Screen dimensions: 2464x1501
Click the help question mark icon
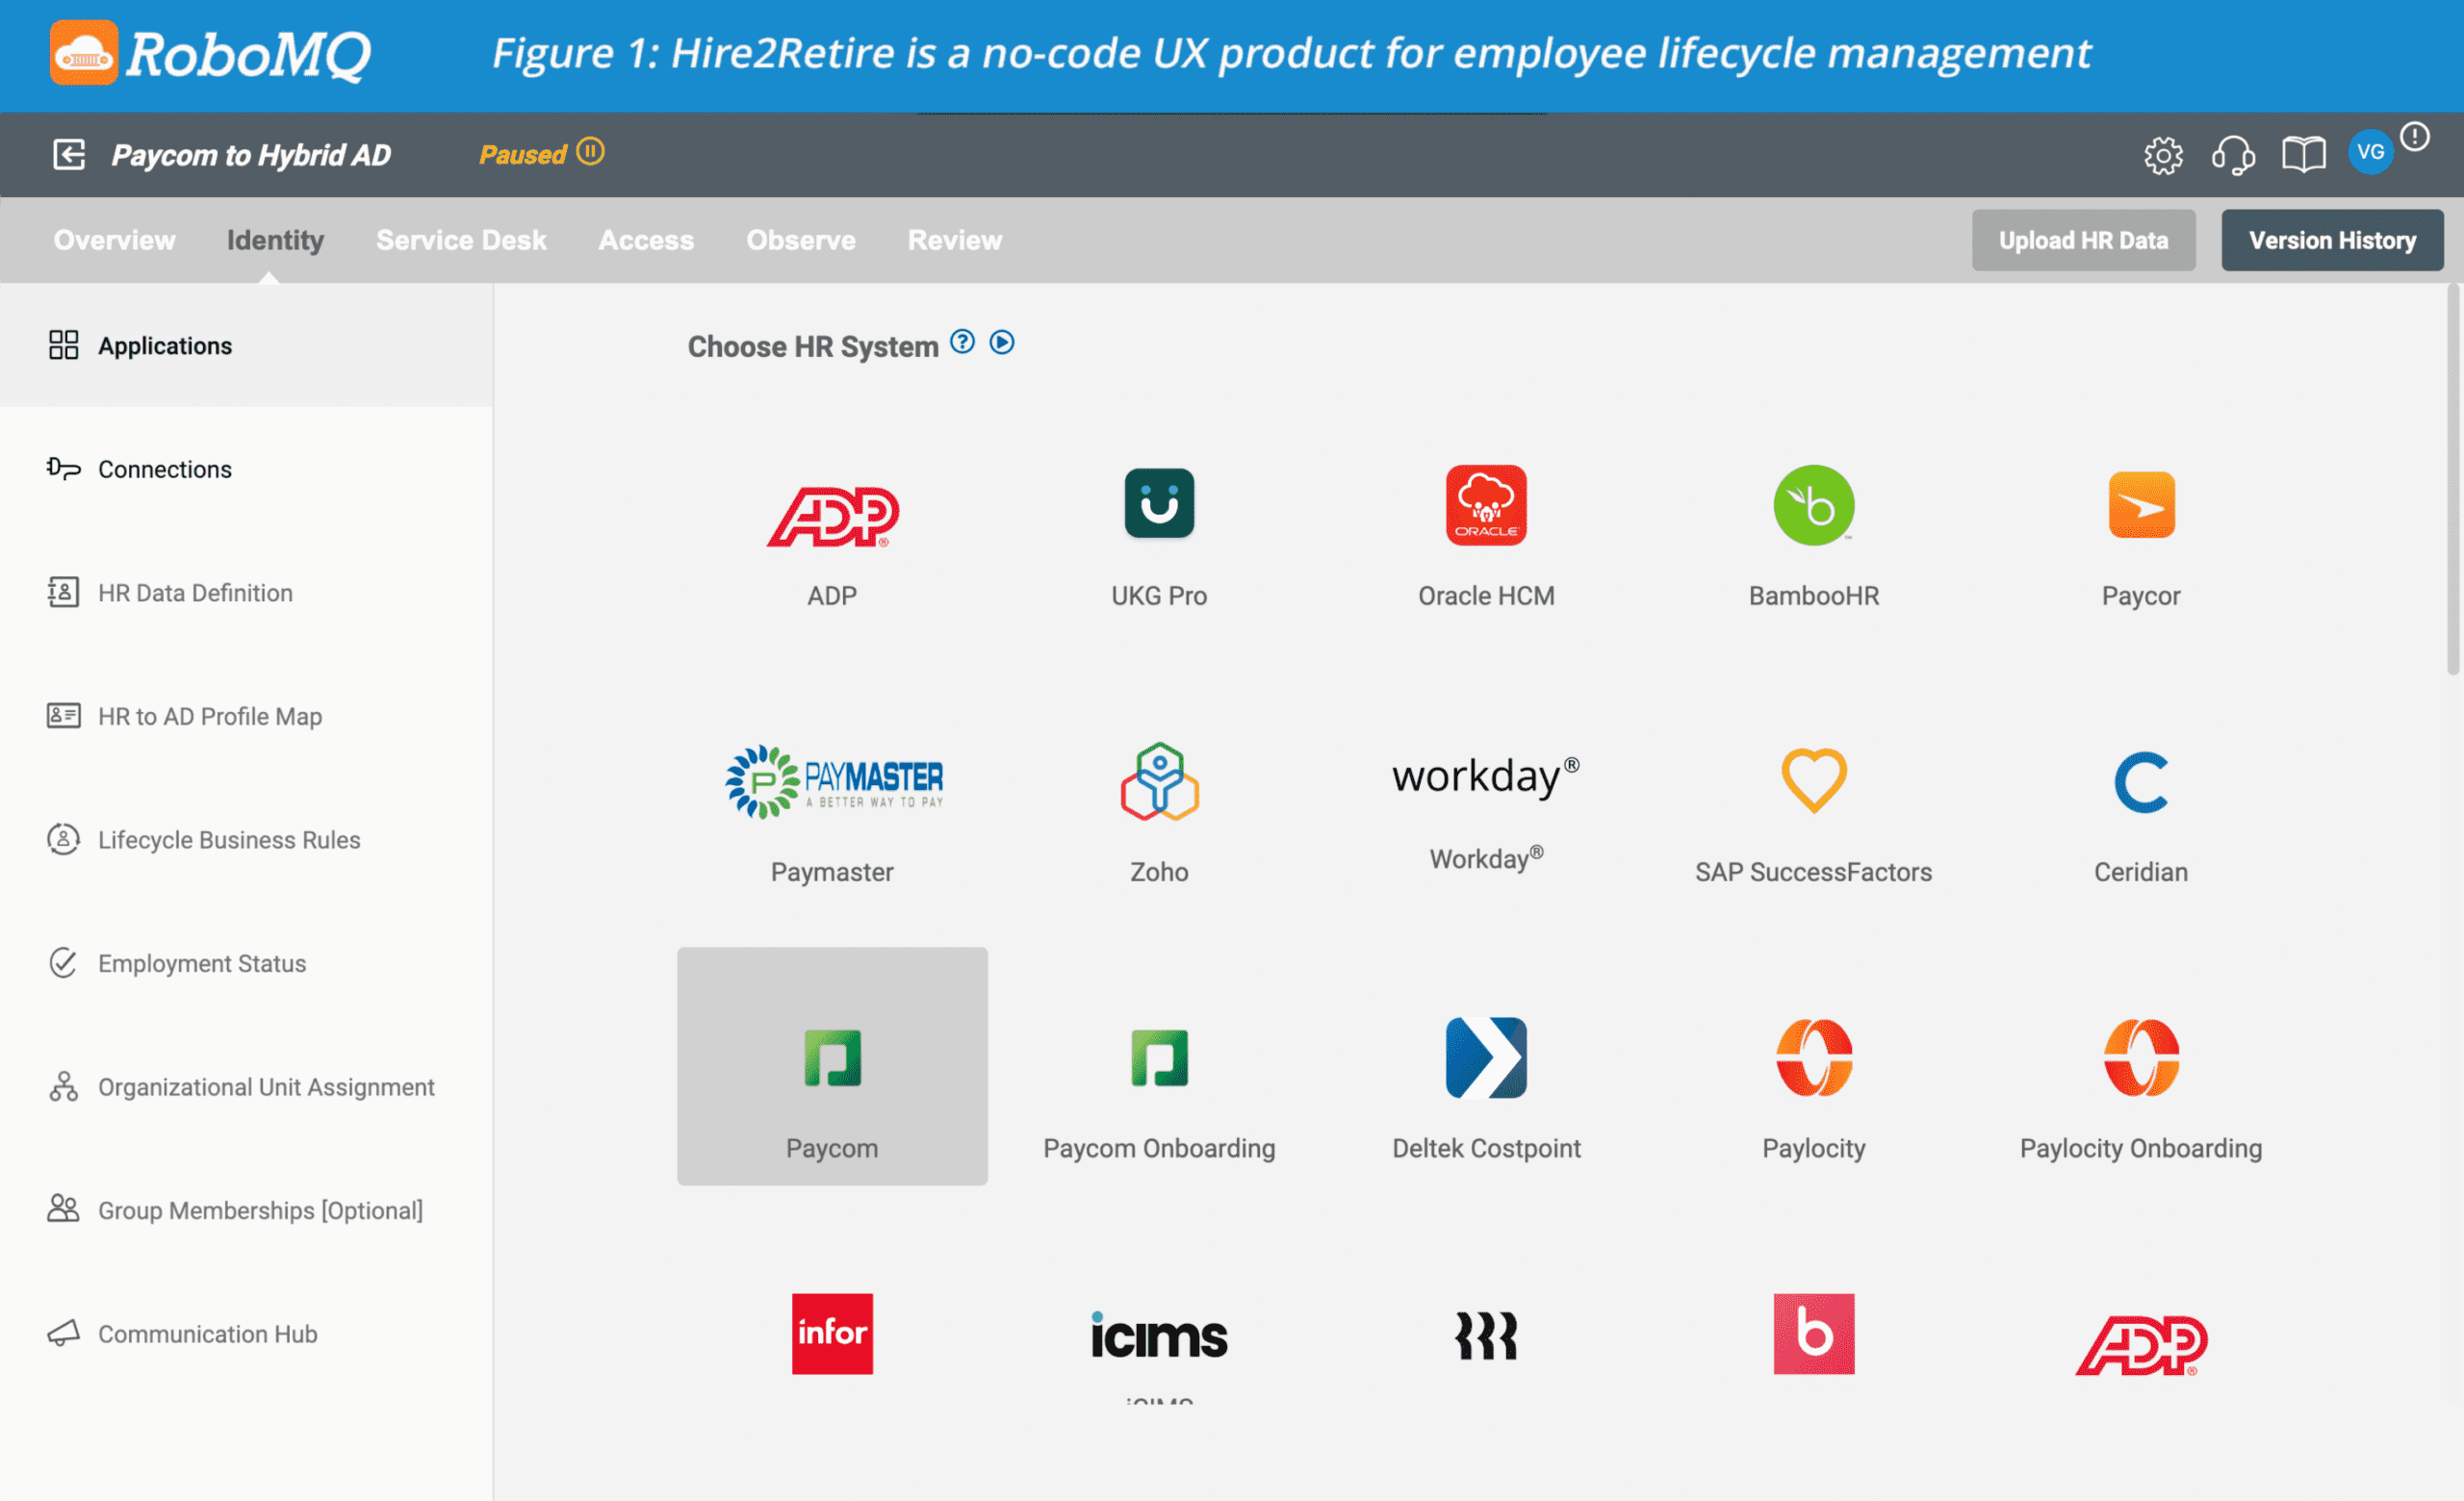coord(962,343)
